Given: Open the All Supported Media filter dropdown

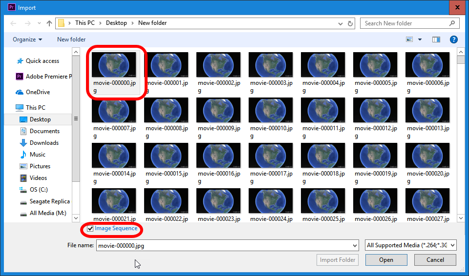Looking at the screenshot, I should [411, 245].
